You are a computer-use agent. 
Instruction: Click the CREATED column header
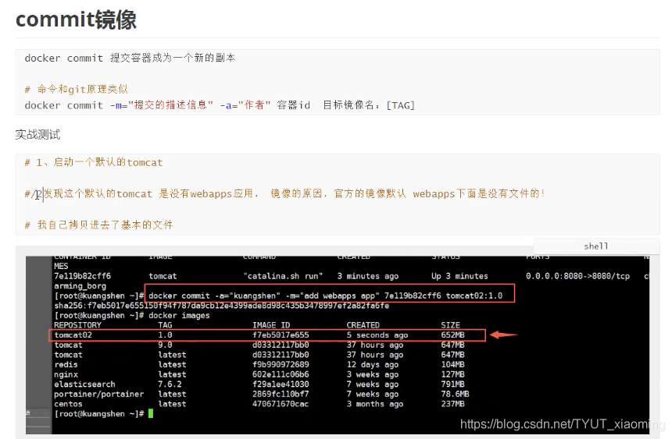point(363,325)
